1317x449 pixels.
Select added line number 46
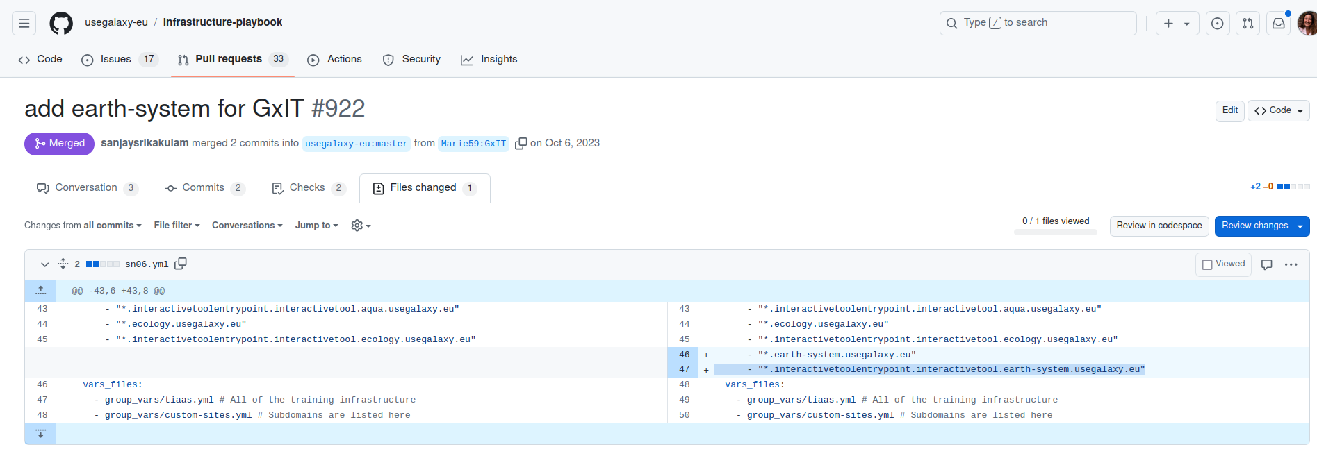click(685, 355)
